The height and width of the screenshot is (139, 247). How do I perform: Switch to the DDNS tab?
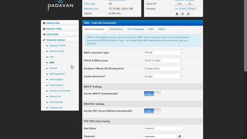tap(161, 29)
